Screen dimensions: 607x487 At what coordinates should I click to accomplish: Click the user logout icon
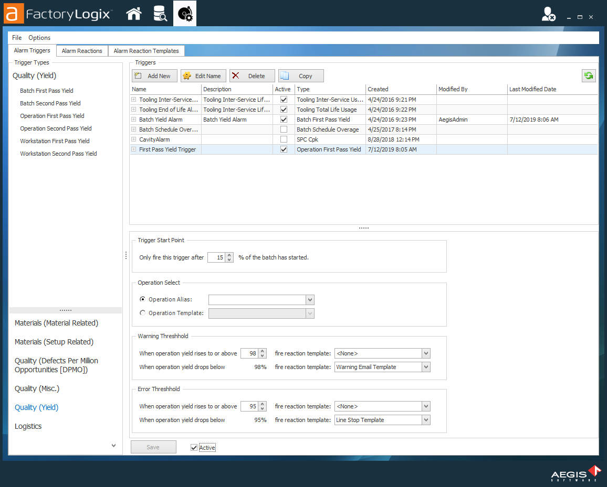point(549,14)
